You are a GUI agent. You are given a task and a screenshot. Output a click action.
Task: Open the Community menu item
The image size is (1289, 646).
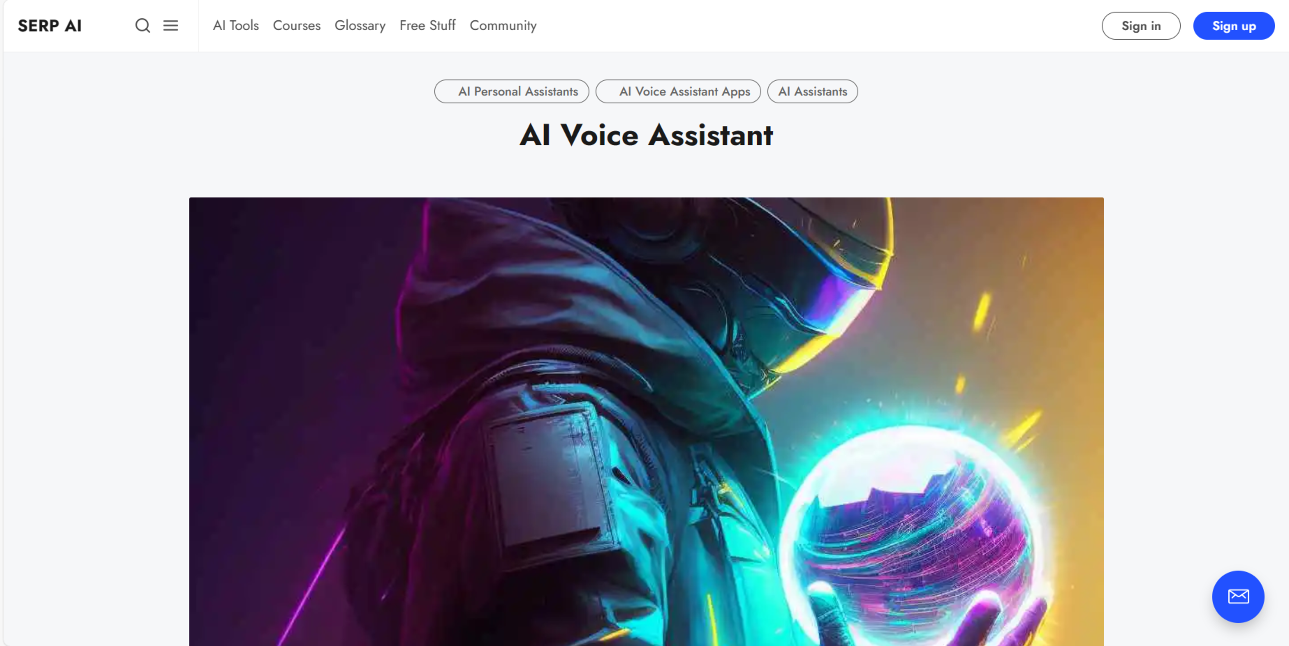tap(503, 25)
